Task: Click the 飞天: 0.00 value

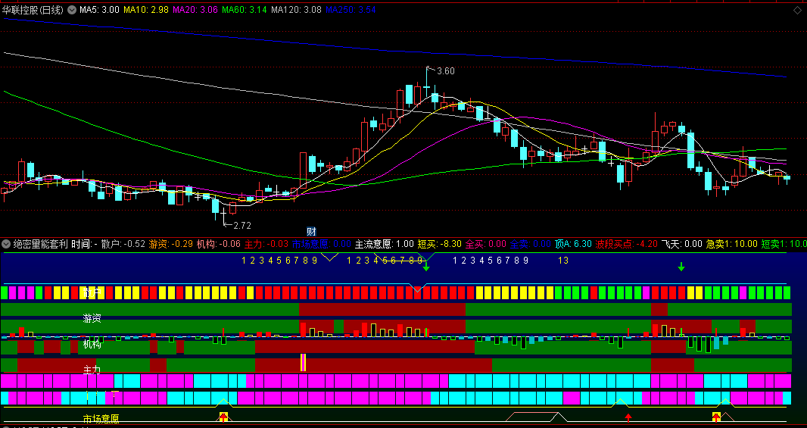Action: tap(682, 244)
